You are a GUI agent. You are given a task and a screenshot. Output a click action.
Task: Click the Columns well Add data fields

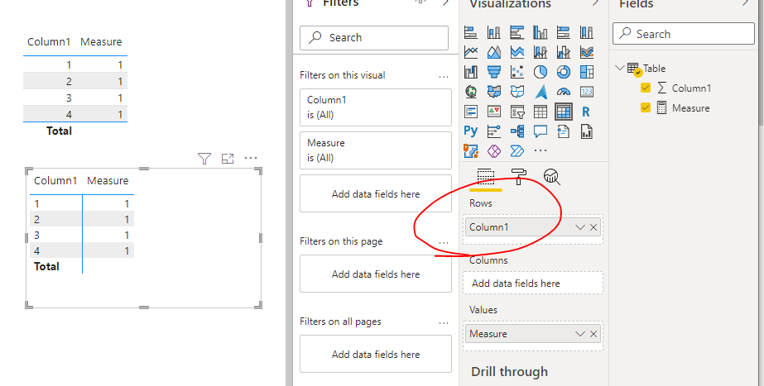pyautogui.click(x=532, y=284)
